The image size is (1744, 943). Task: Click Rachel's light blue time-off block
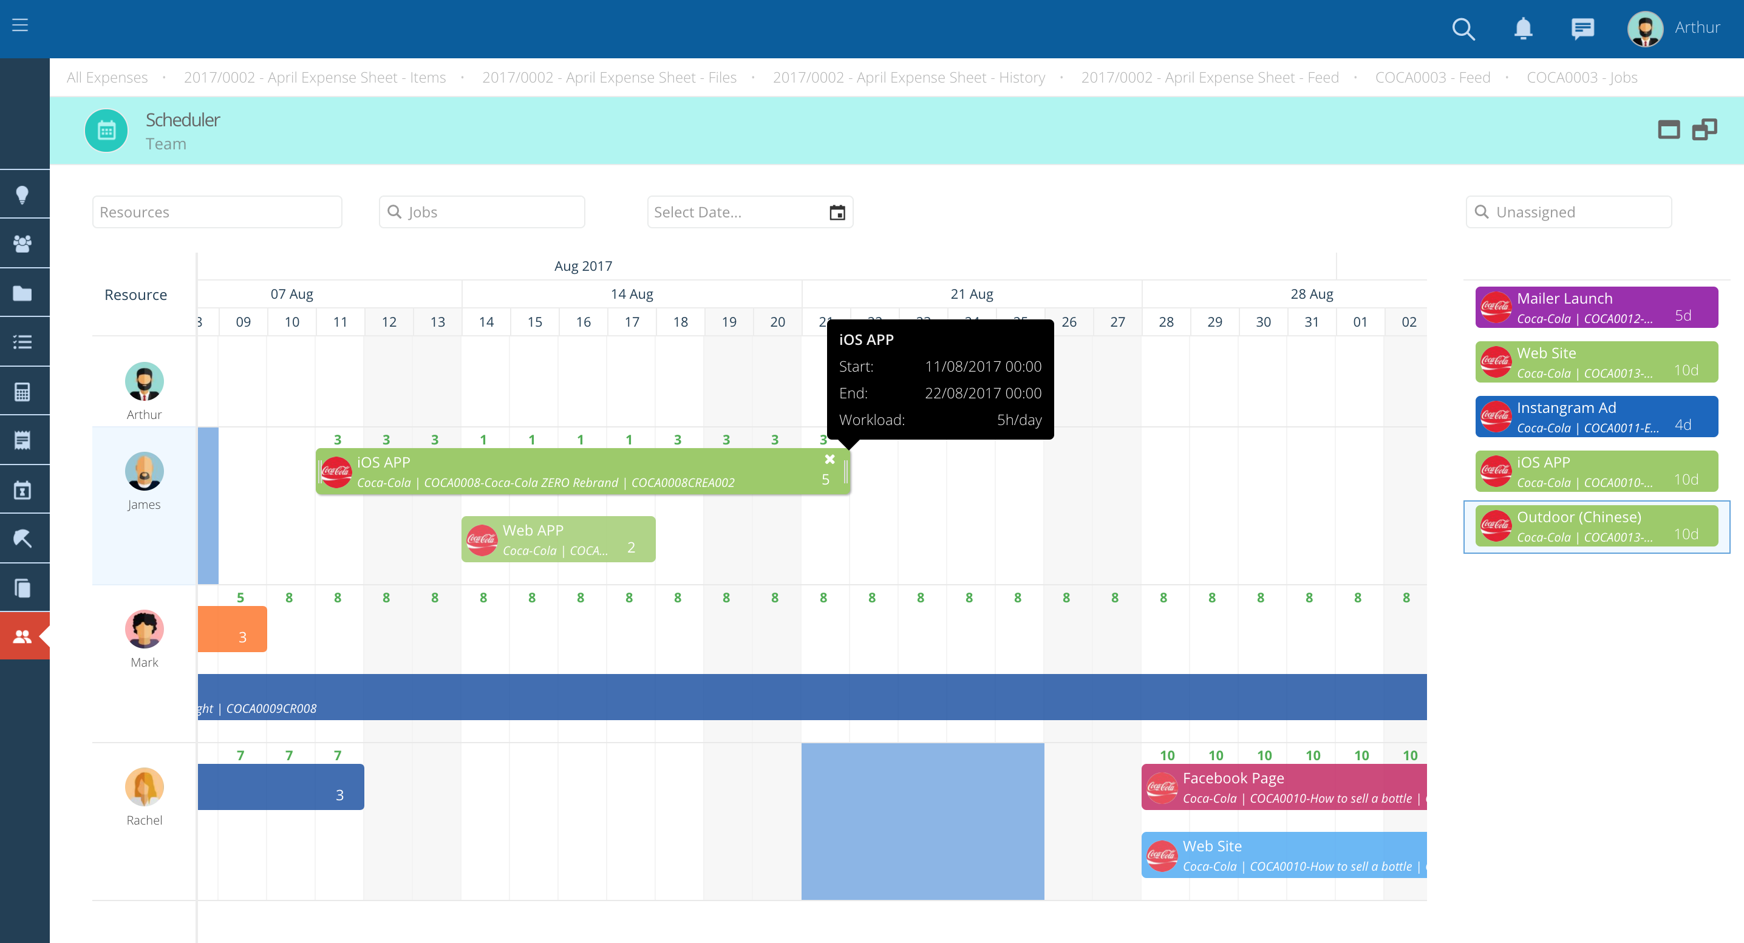922,822
